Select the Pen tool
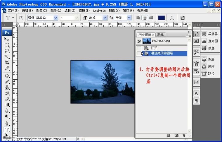 (7, 124)
